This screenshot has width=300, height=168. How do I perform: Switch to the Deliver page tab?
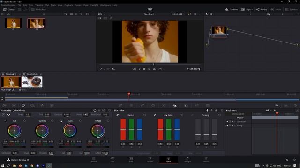tap(206, 160)
